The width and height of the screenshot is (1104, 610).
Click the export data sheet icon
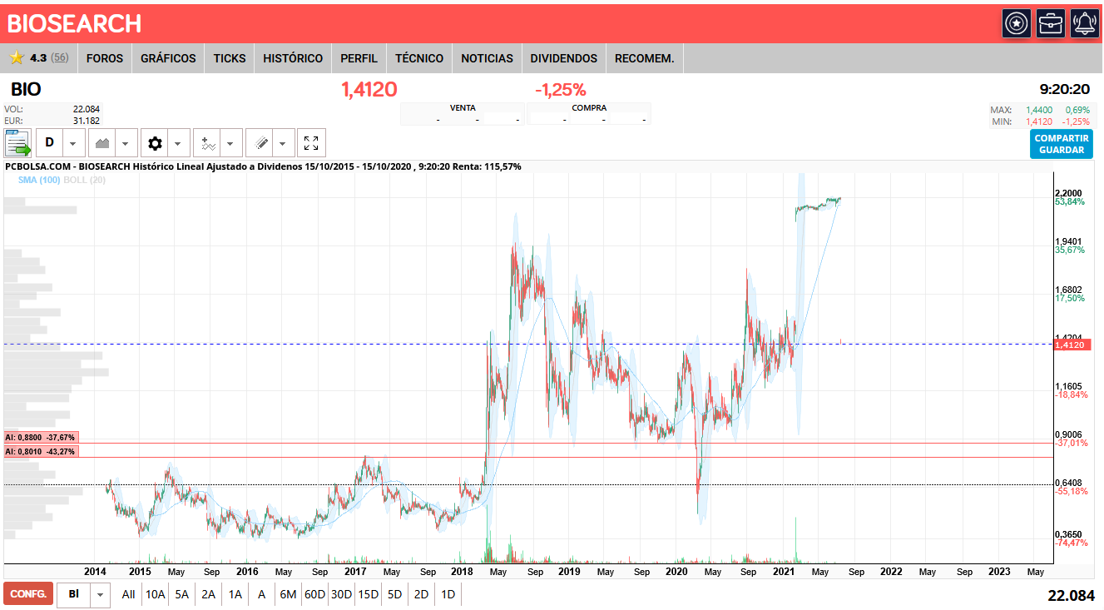[x=17, y=143]
